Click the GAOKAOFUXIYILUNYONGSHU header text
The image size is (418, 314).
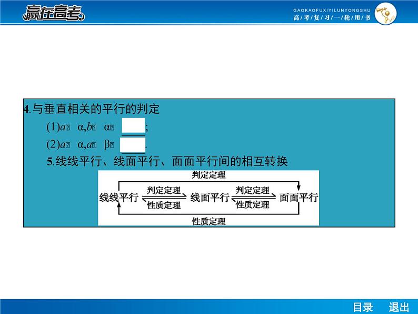tap(332, 11)
